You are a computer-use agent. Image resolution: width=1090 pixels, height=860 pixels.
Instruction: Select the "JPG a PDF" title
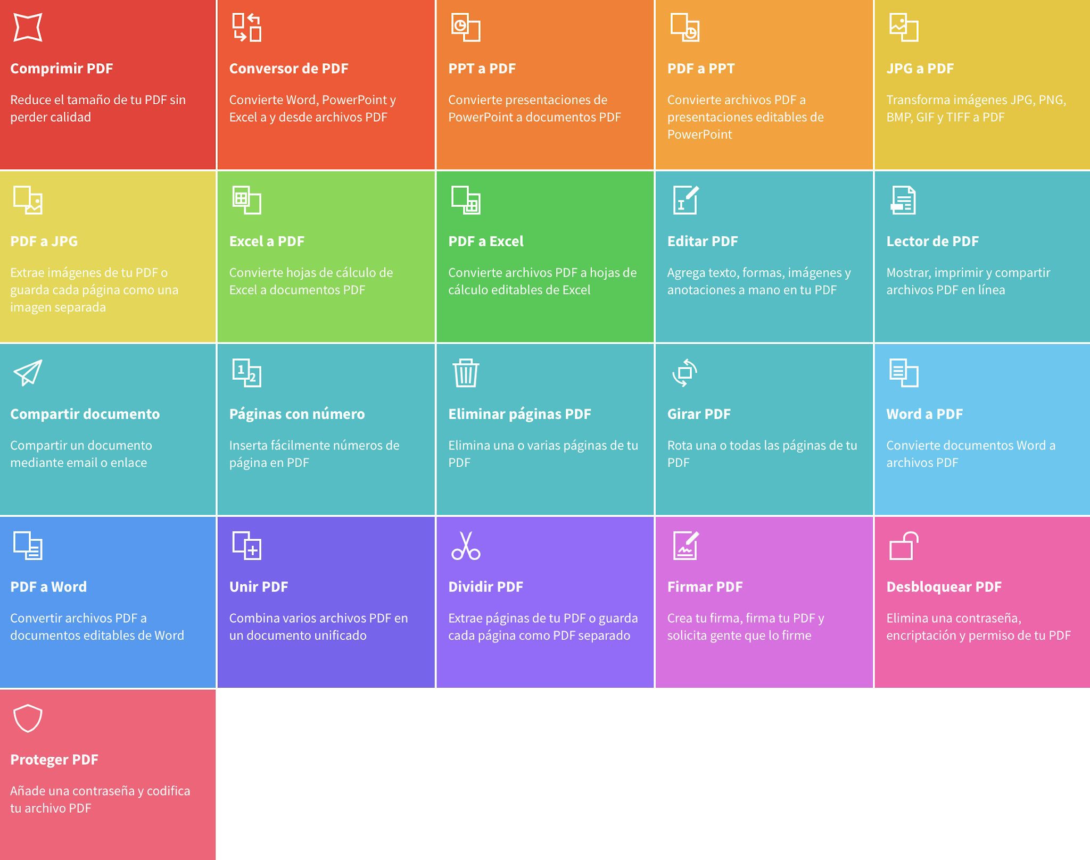point(920,69)
